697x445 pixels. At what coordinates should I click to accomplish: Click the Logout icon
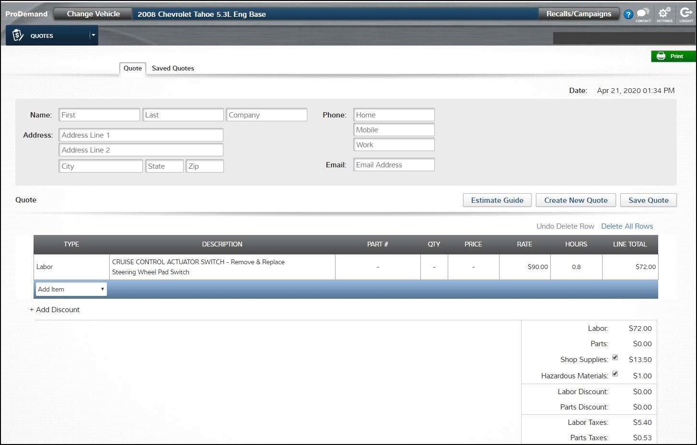686,13
